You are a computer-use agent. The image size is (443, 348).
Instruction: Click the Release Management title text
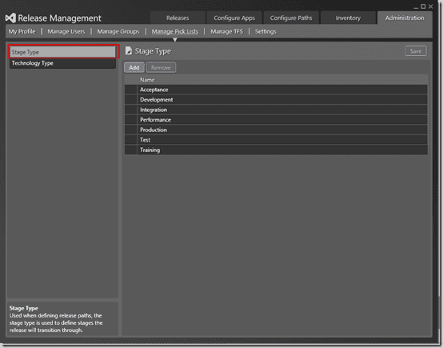(x=59, y=18)
